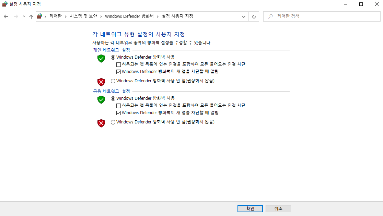The width and height of the screenshot is (383, 216).
Task: Expand chevron before 제어판 breadcrumb
Action: (45, 16)
